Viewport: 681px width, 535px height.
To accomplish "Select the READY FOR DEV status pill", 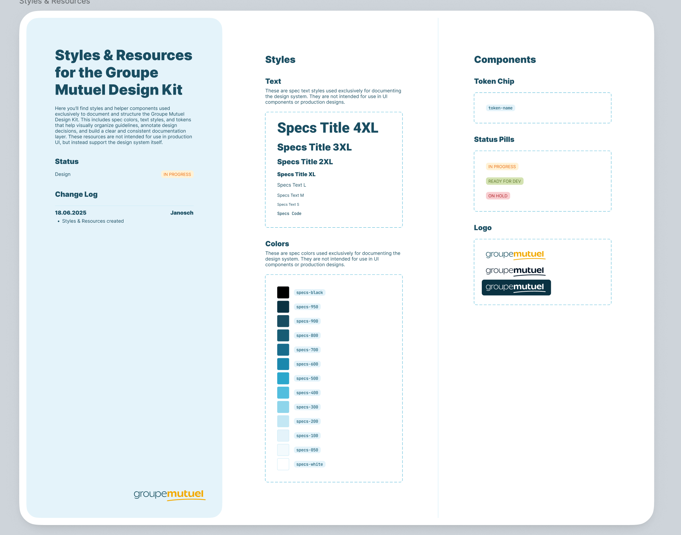I will tap(504, 181).
